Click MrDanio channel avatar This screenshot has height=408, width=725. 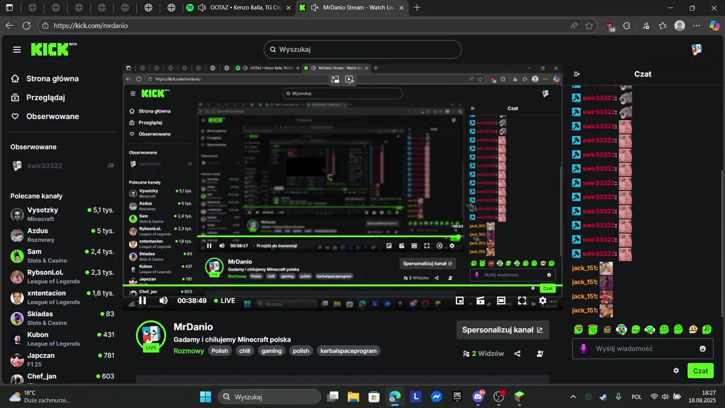pyautogui.click(x=151, y=335)
